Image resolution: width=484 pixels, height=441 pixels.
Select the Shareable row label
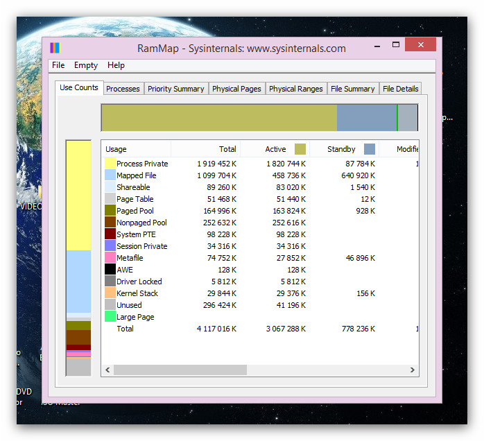pyautogui.click(x=133, y=187)
